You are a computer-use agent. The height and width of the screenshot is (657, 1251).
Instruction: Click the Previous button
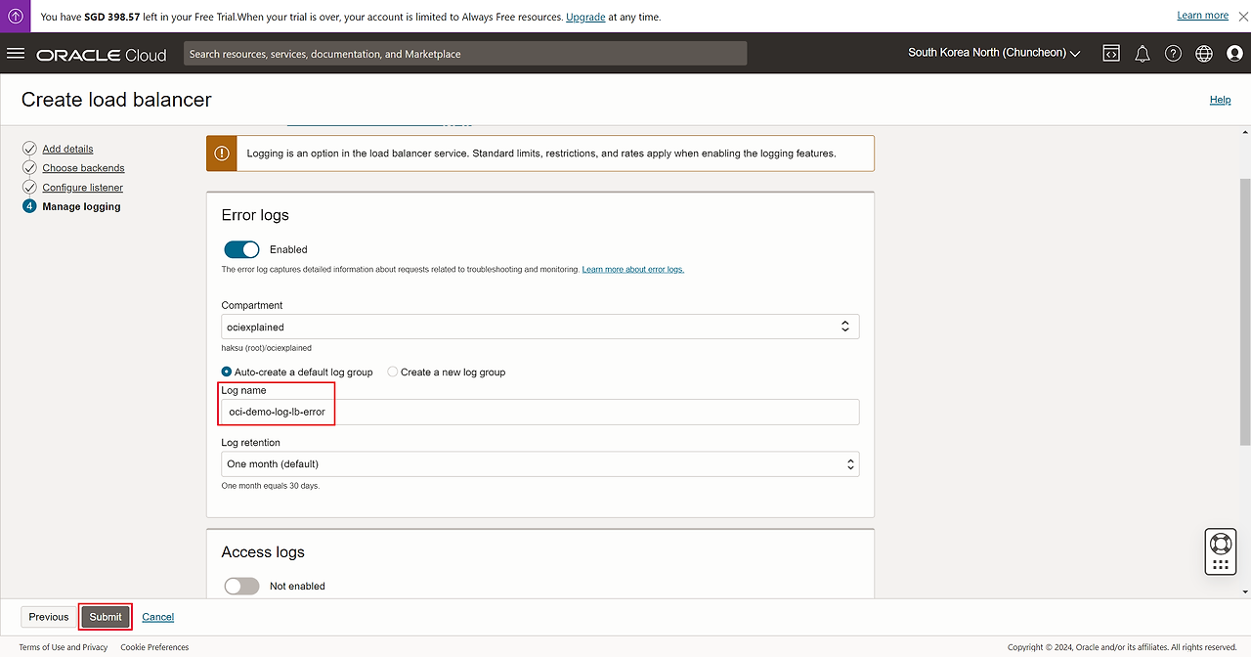49,617
